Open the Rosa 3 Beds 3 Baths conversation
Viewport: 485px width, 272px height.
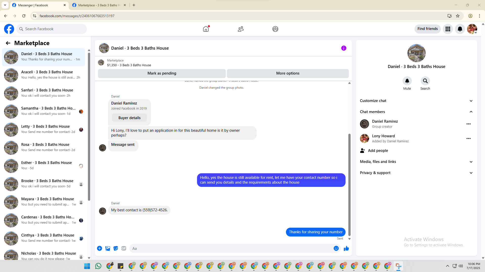click(x=44, y=148)
